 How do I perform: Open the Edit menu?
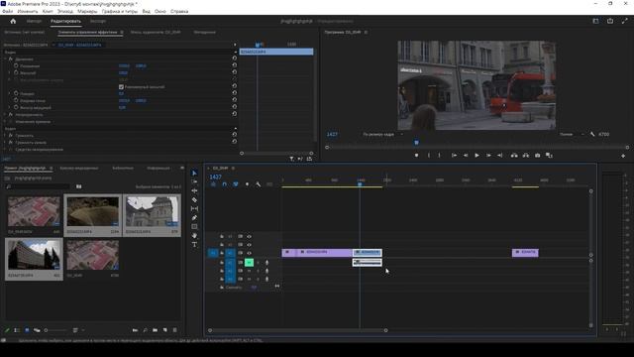(x=28, y=11)
